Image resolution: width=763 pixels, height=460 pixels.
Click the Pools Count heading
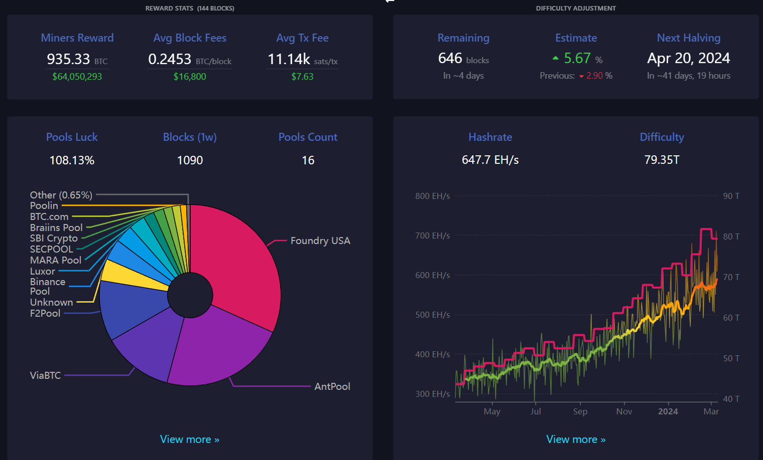coord(308,137)
